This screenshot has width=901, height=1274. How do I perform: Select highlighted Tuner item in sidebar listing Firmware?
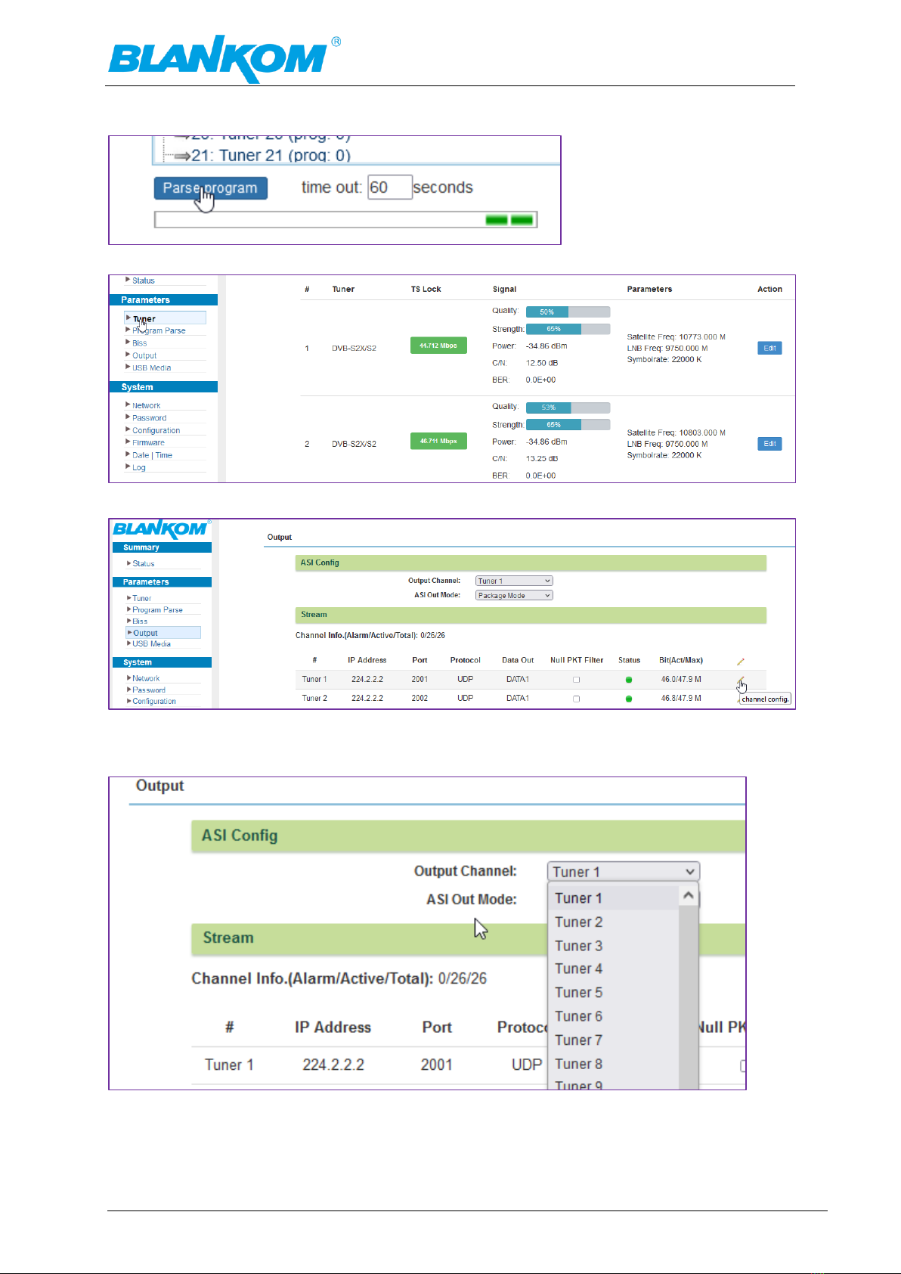165,318
